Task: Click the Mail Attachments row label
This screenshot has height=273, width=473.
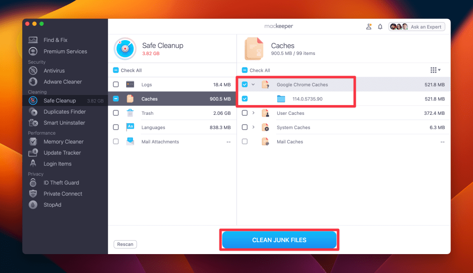Action: (160, 142)
